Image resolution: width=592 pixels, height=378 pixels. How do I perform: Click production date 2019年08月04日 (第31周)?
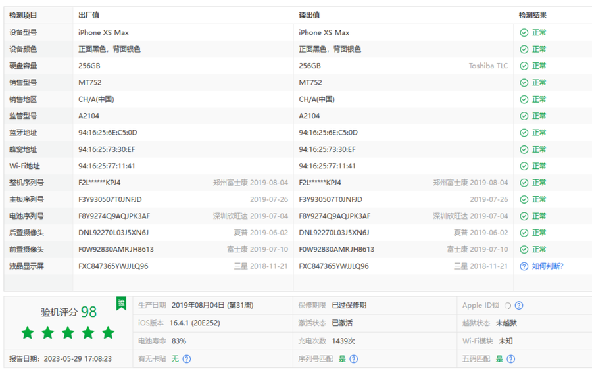pyautogui.click(x=212, y=306)
